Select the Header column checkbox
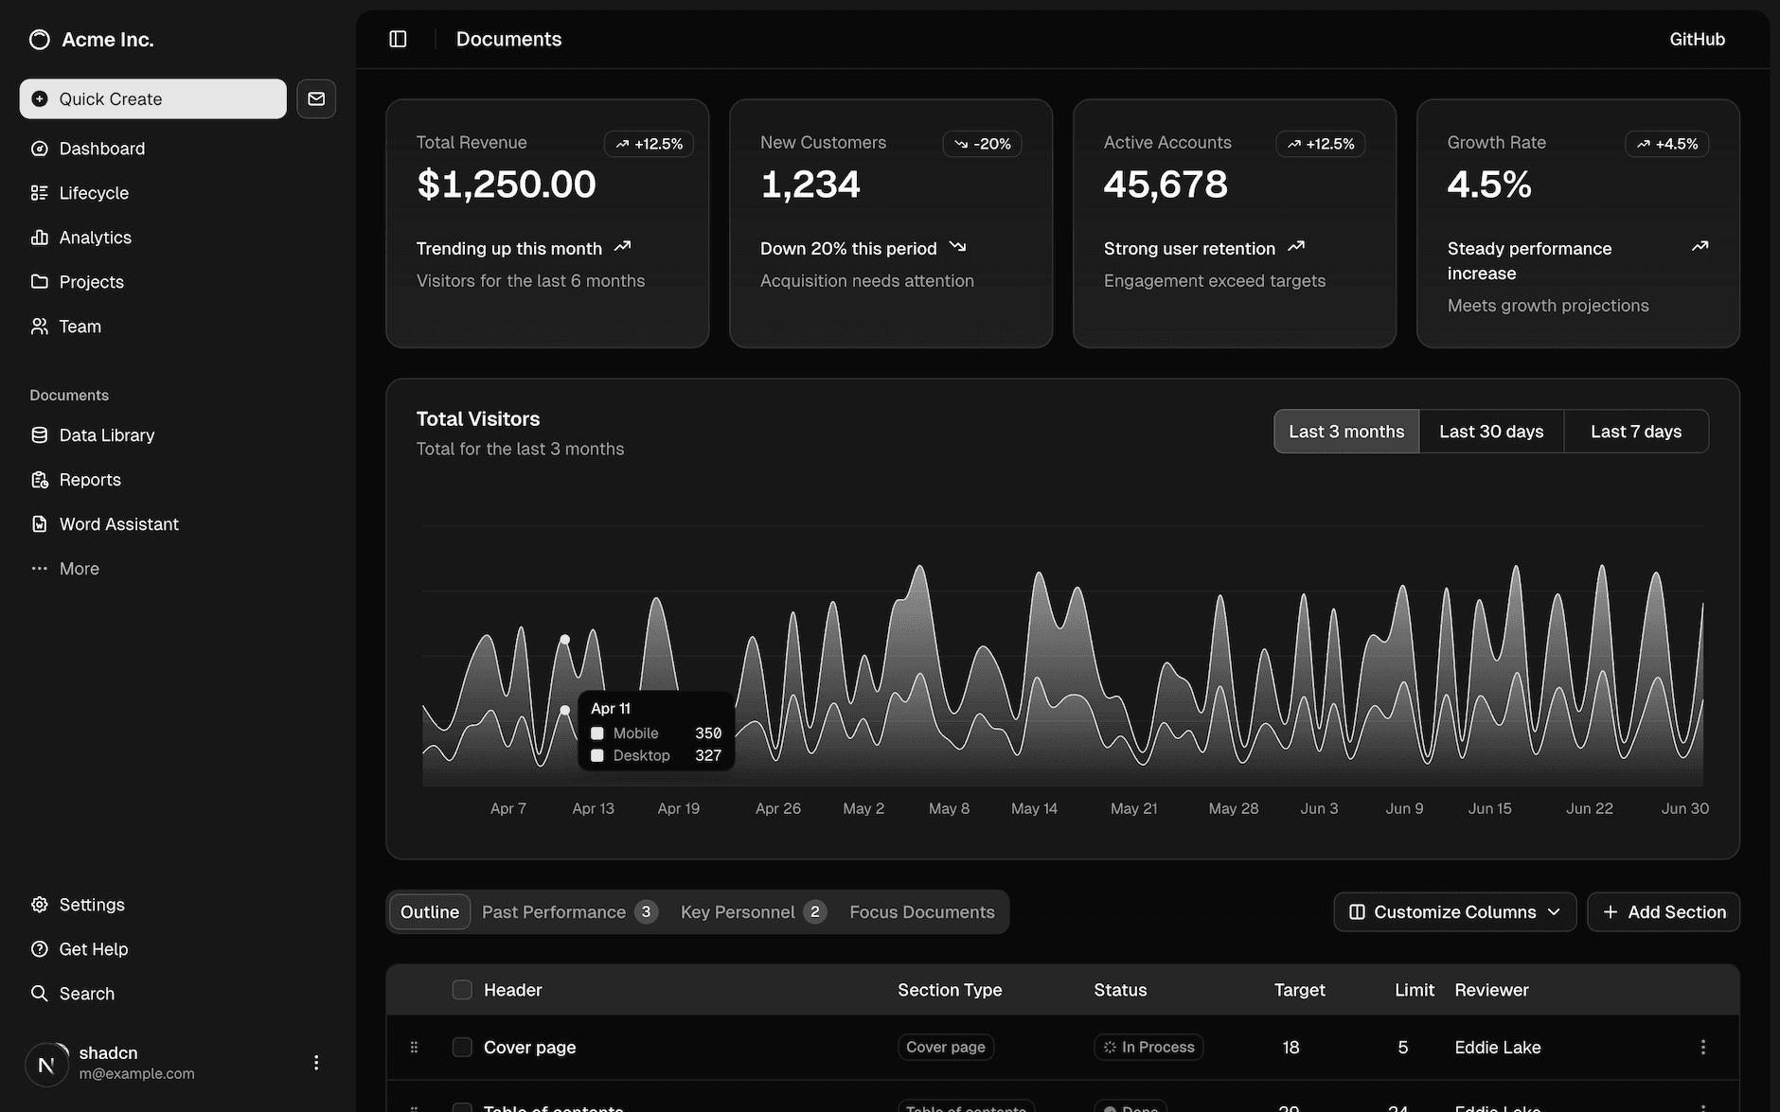The width and height of the screenshot is (1780, 1112). click(462, 989)
